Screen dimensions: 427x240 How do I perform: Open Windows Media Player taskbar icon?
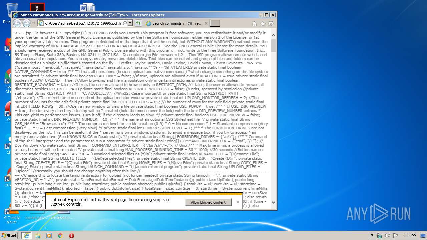[x=49, y=236]
